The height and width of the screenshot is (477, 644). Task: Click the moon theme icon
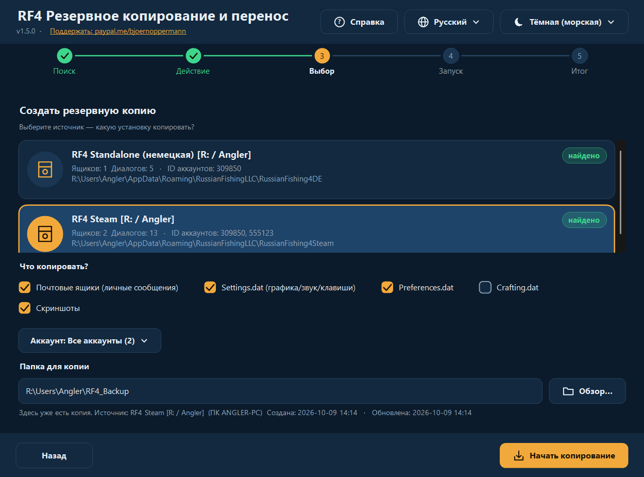click(519, 22)
